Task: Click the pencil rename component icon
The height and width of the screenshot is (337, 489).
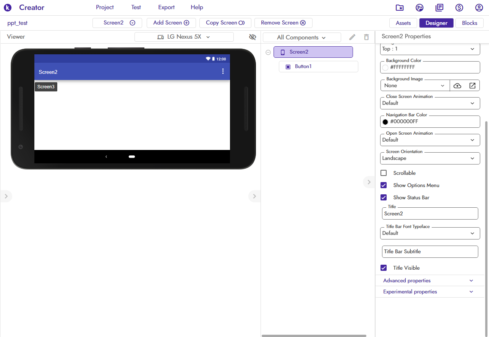Action: (352, 37)
